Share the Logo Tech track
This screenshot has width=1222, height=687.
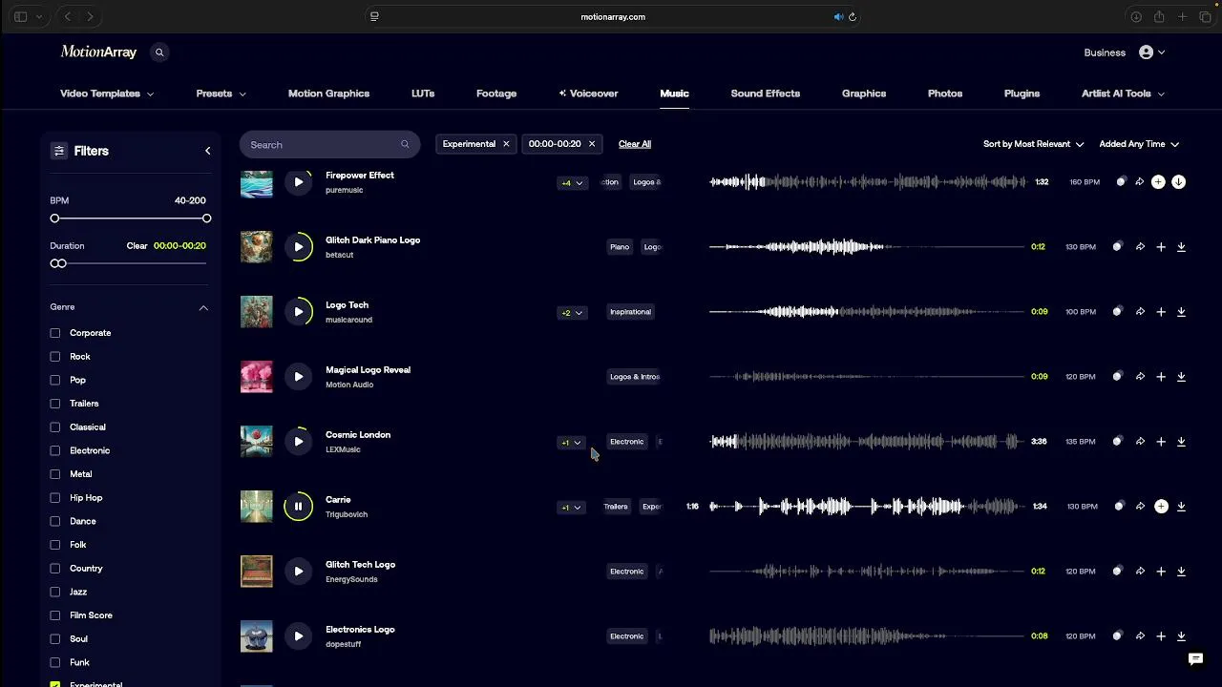click(1140, 312)
